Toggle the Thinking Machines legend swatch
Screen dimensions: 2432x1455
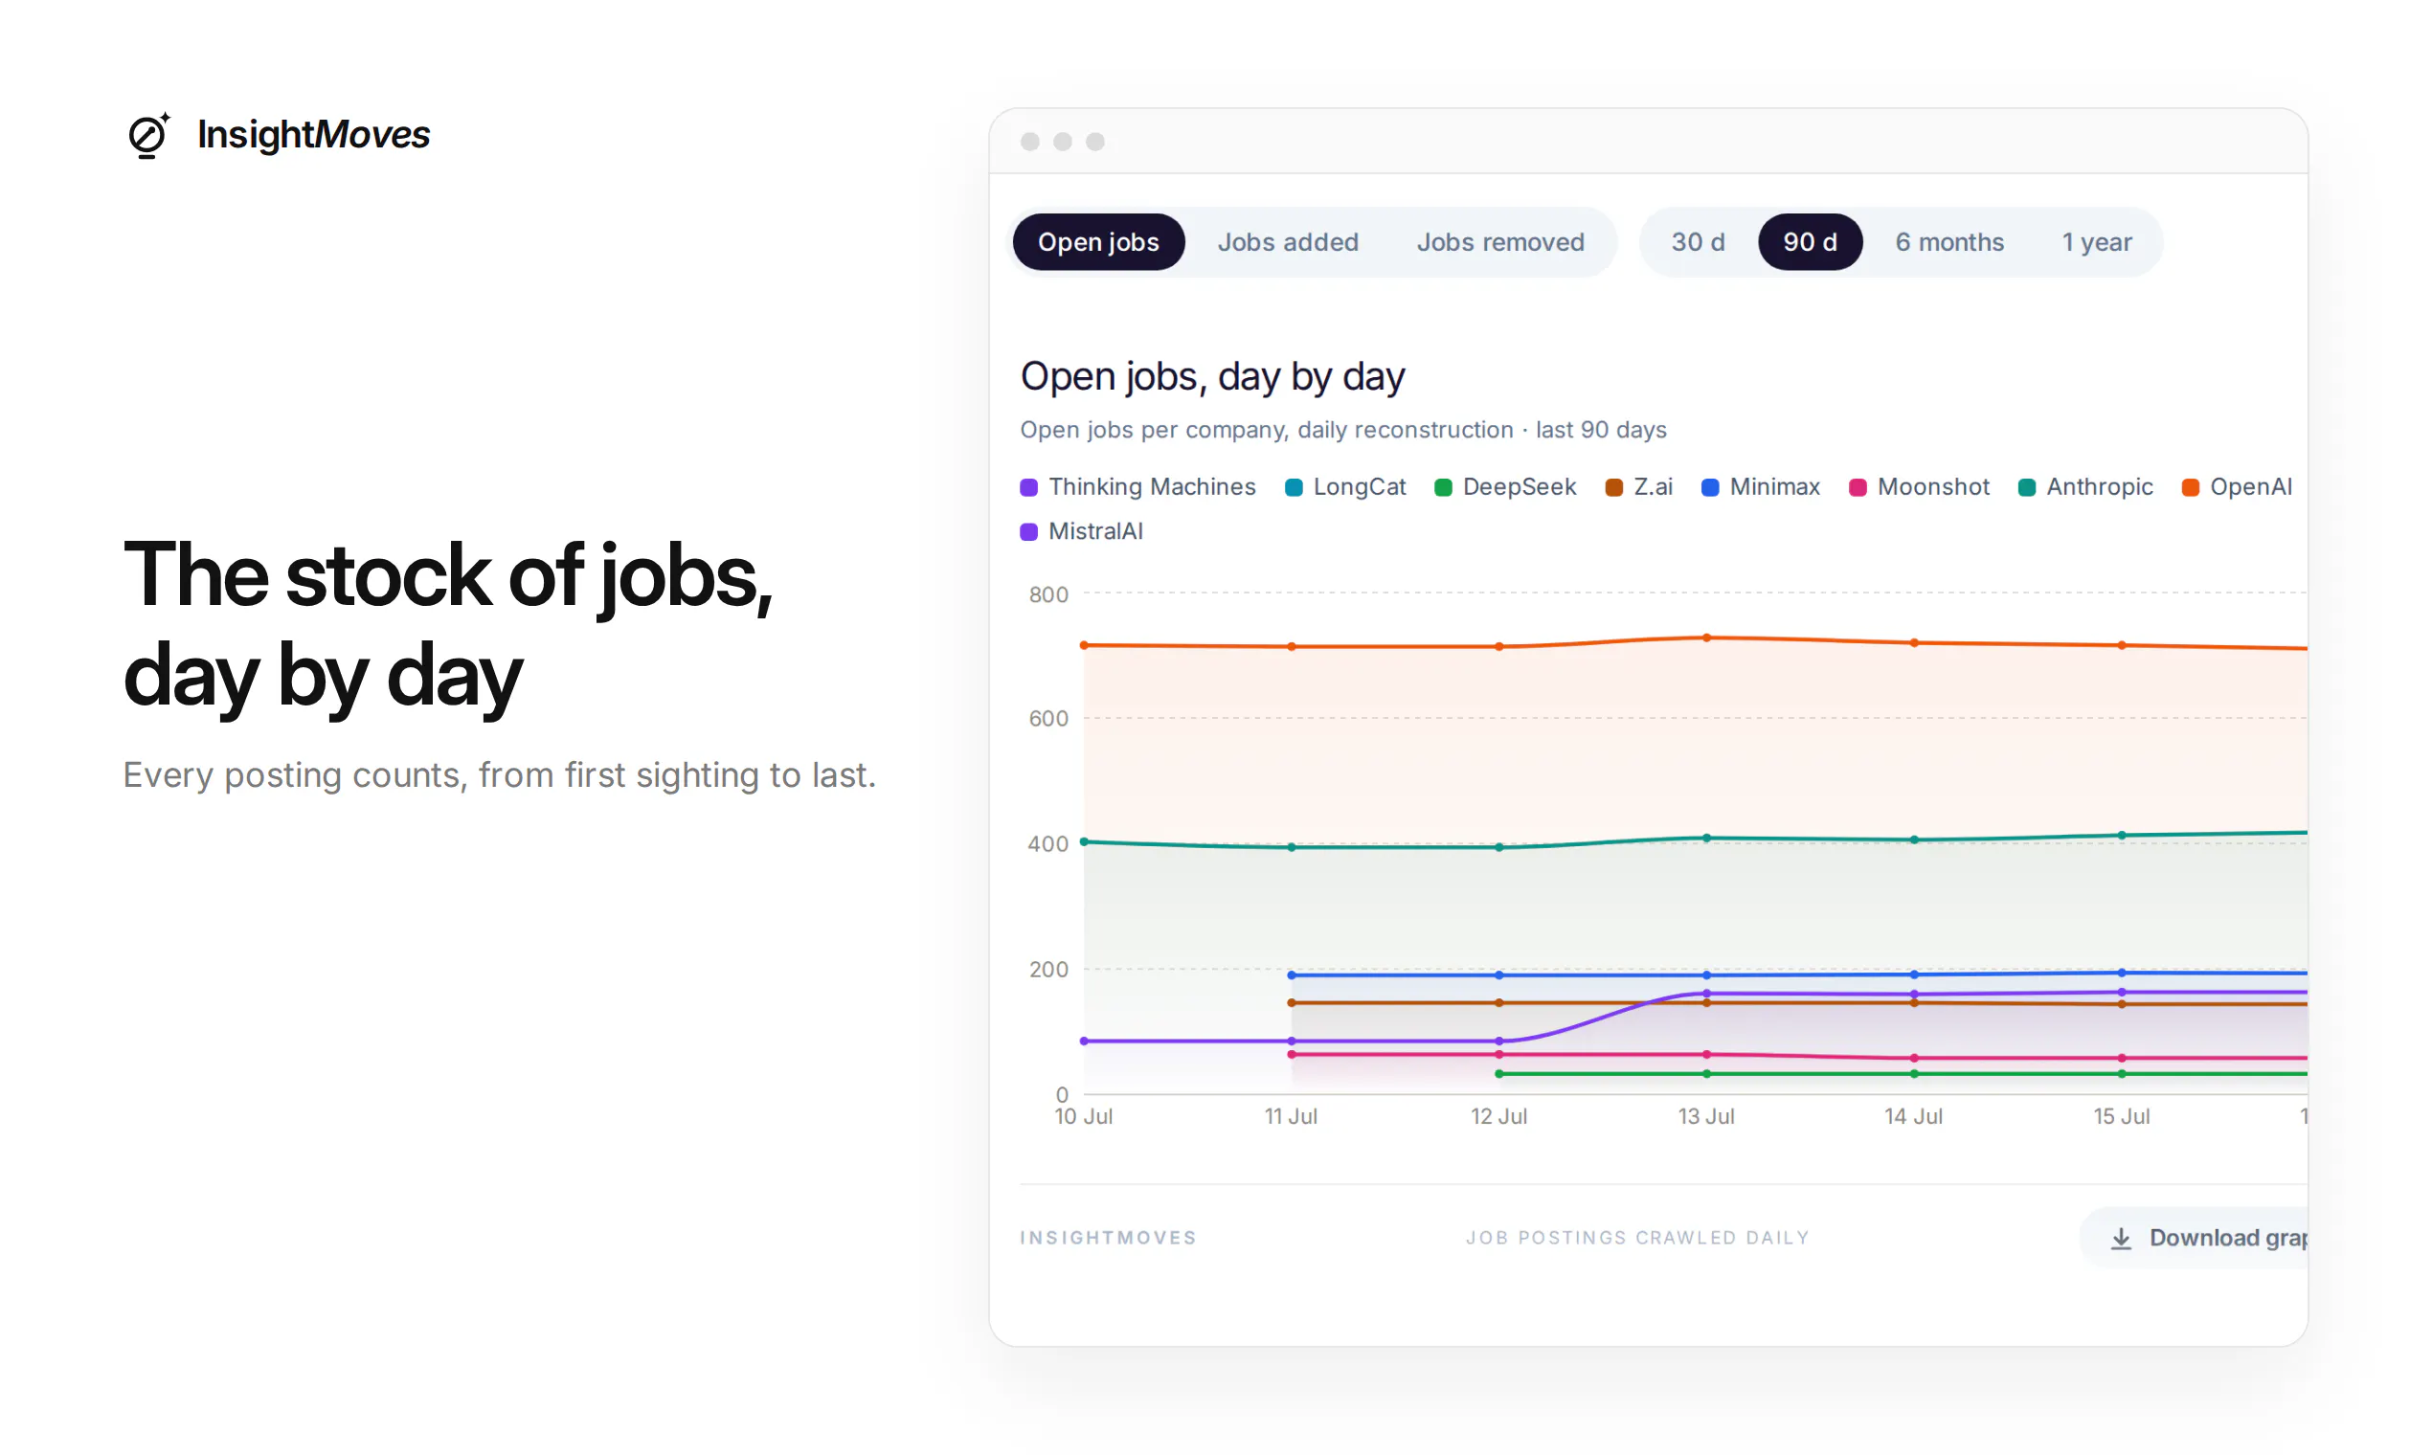[1028, 487]
